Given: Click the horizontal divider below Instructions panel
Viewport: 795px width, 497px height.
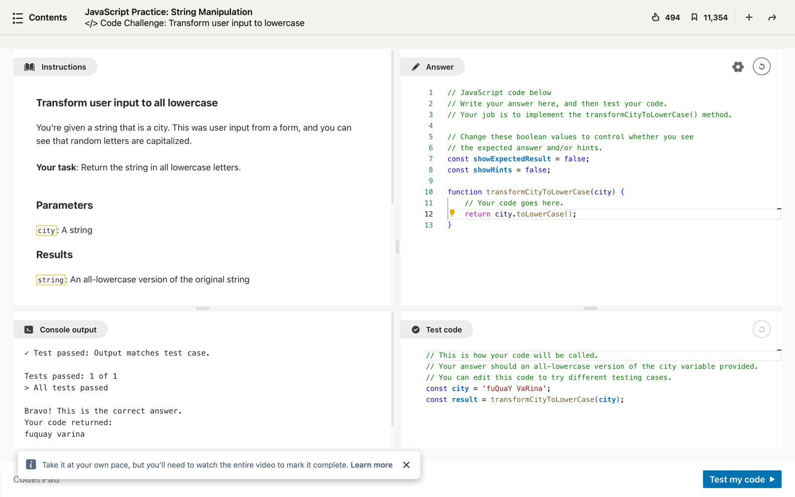Looking at the screenshot, I should (x=203, y=309).
